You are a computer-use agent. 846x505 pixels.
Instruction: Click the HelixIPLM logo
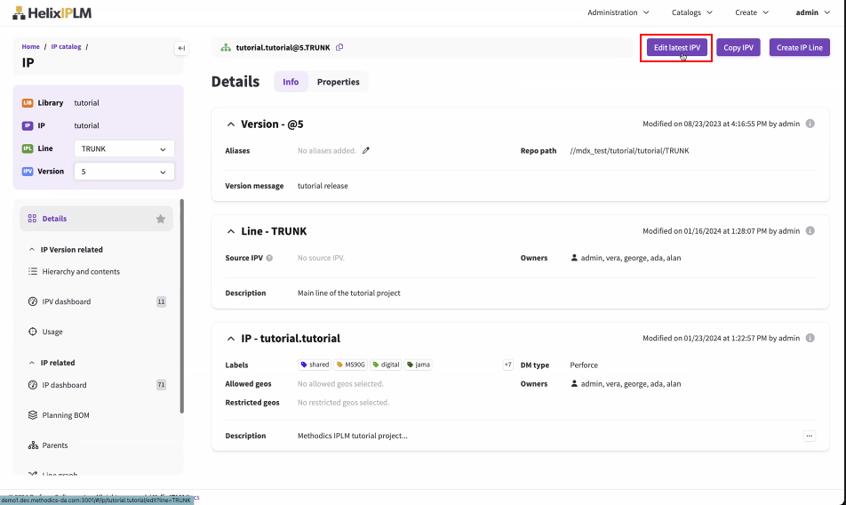(x=52, y=12)
